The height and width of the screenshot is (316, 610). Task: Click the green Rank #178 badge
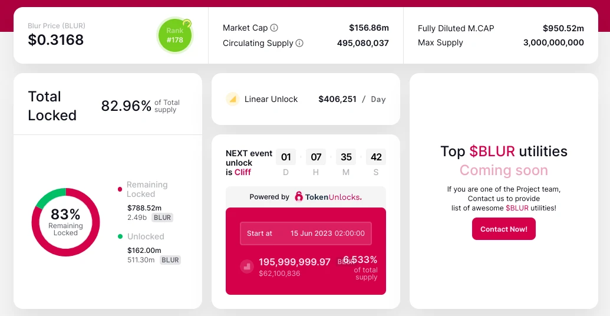(174, 35)
